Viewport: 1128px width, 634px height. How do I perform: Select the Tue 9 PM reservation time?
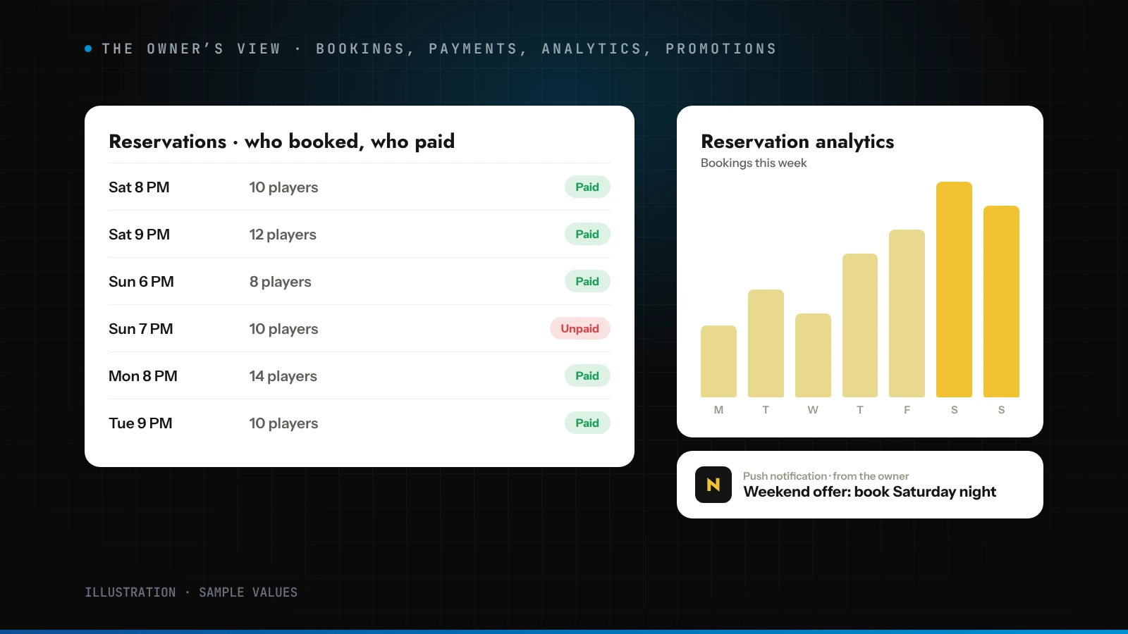tap(140, 423)
